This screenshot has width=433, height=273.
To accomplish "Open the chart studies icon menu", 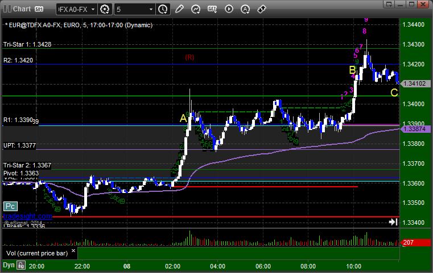I will click(196, 10).
